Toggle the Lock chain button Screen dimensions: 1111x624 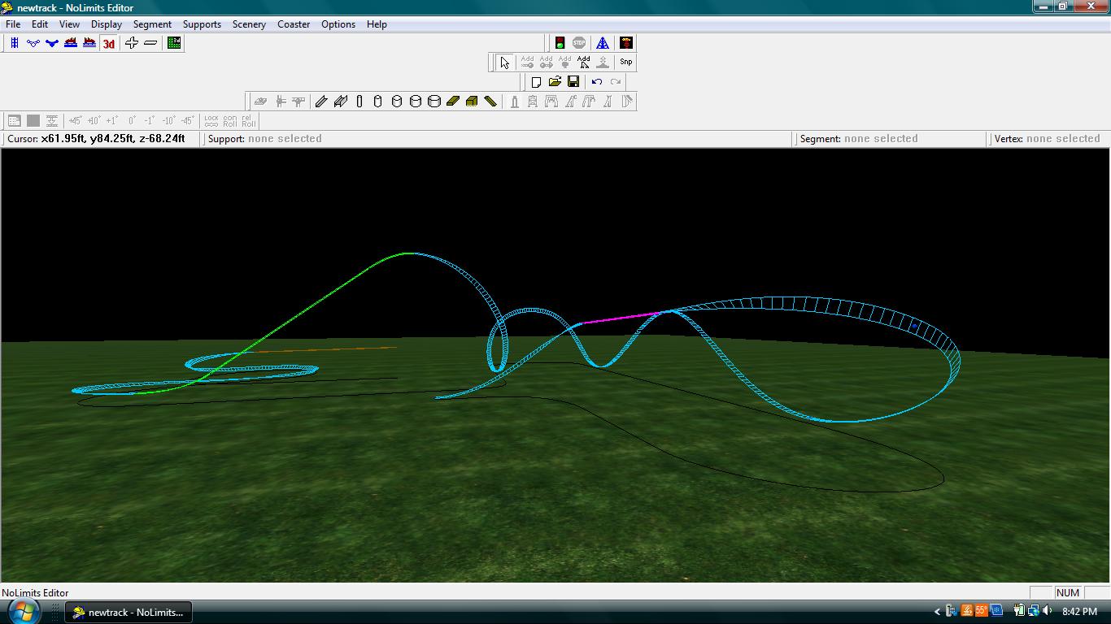pos(211,121)
